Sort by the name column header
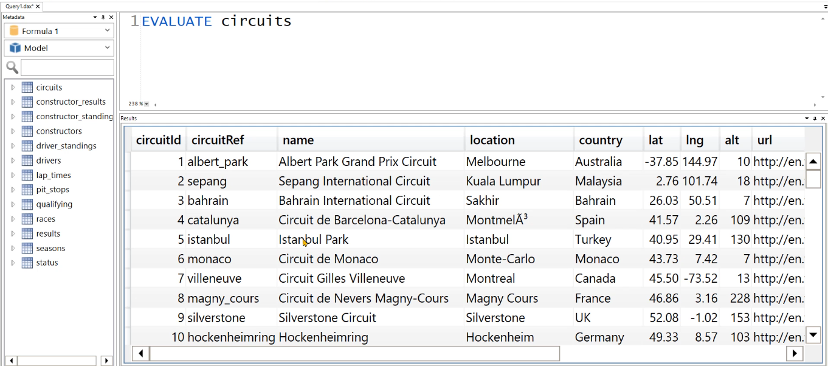 point(371,140)
